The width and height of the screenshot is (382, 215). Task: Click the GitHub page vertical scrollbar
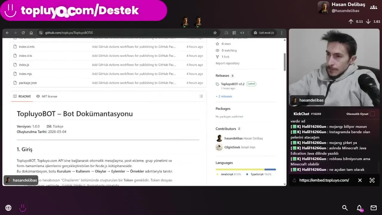point(285,62)
